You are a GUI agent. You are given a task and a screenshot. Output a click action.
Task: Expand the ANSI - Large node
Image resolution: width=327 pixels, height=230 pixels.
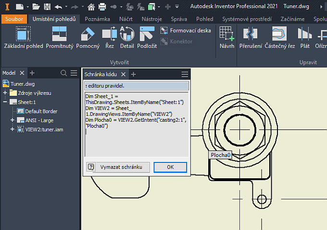(13, 120)
